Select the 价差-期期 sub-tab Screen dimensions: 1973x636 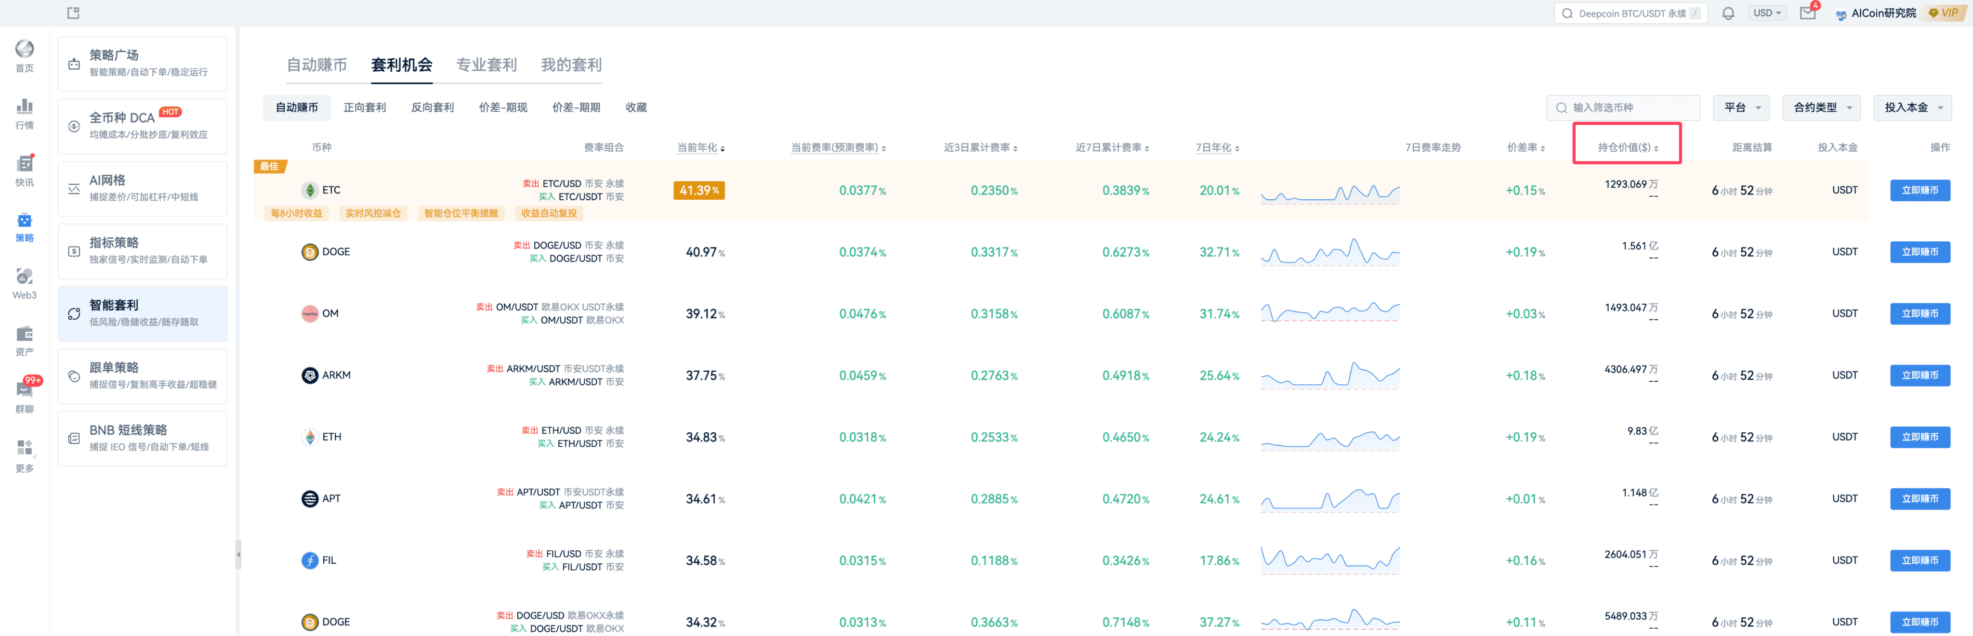coord(576,108)
